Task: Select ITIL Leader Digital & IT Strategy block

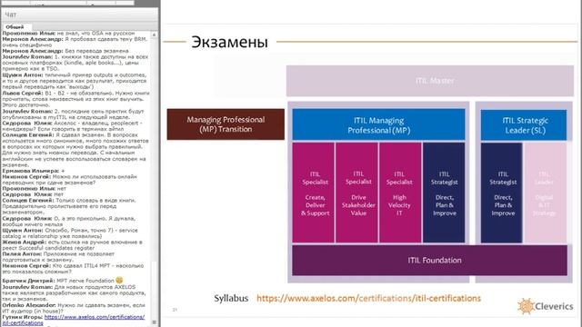Action: [x=546, y=193]
